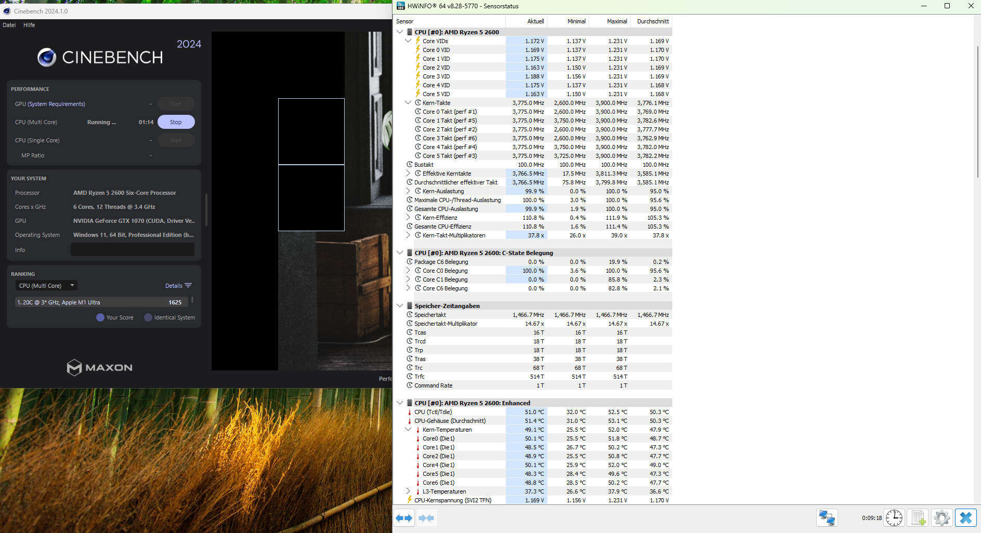Collapse the Kern-Temperaturen subtree
The width and height of the screenshot is (981, 533).
point(408,430)
